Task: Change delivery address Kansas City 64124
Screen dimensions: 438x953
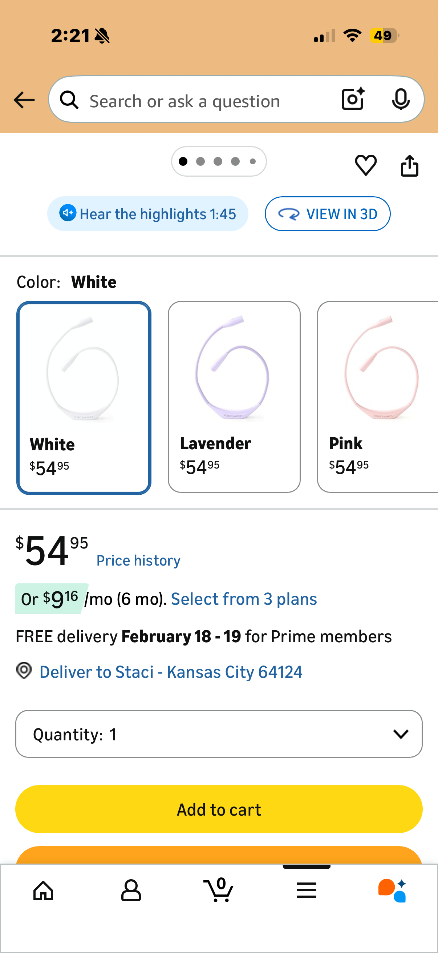Action: click(x=171, y=672)
